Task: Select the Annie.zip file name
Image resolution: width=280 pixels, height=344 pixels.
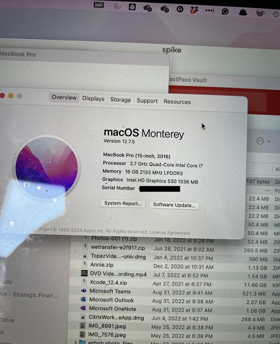Action: tap(102, 265)
